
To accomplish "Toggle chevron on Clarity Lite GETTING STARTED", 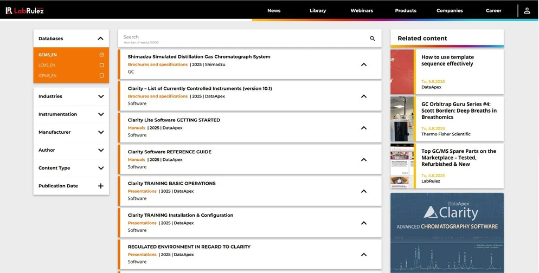I will [363, 128].
